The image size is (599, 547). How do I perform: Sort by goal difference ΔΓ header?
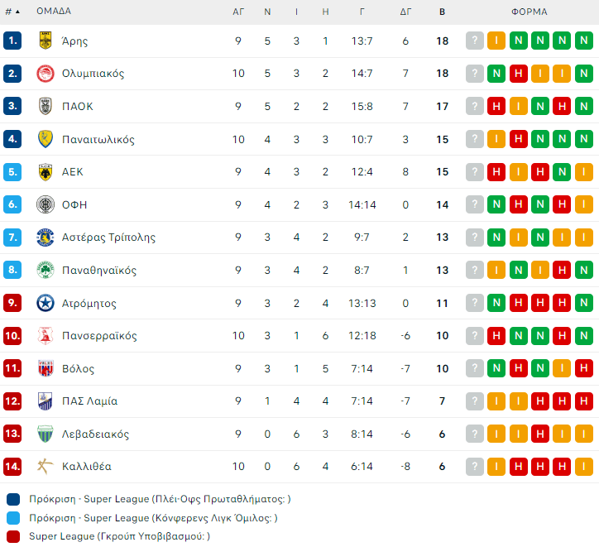[405, 12]
